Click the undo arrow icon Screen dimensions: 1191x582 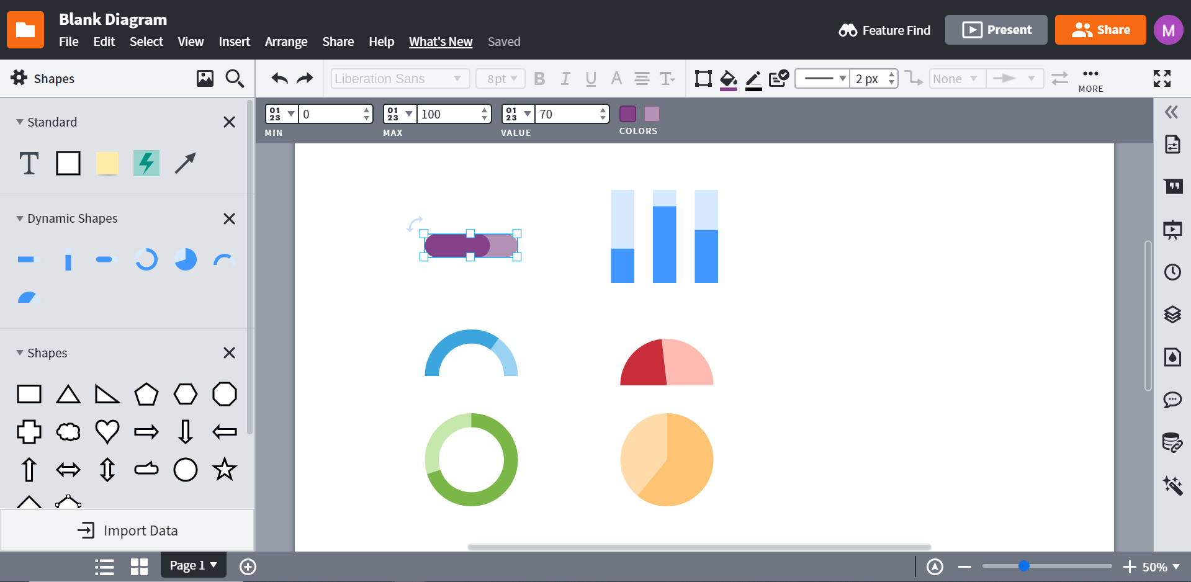tap(280, 78)
